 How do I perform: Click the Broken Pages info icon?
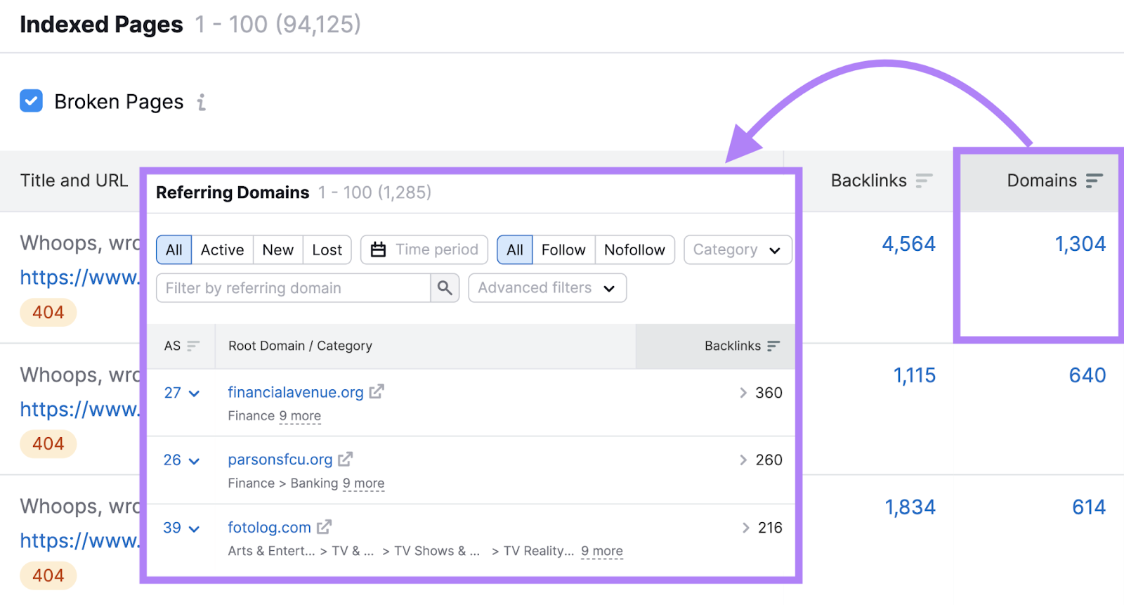coord(202,103)
